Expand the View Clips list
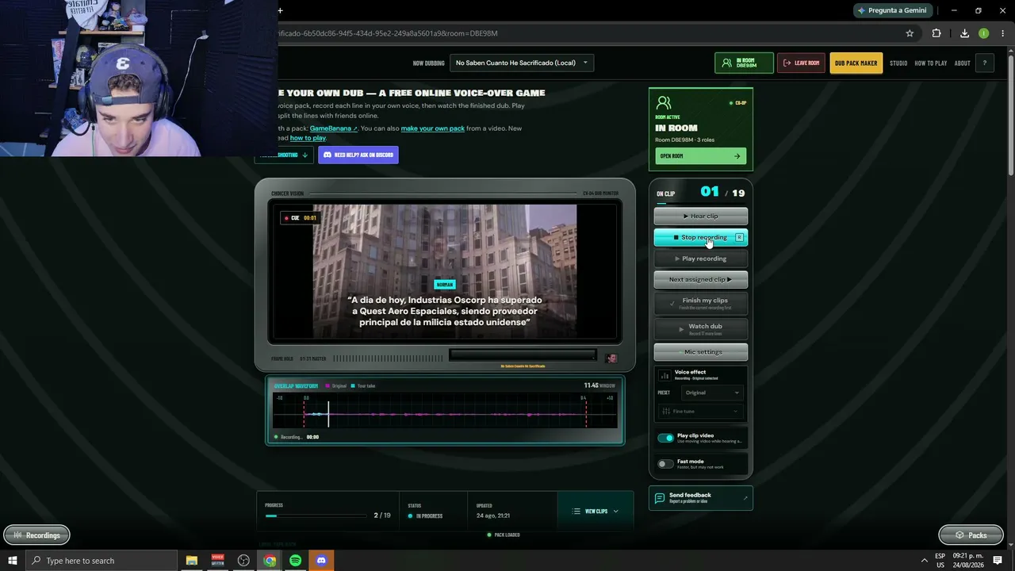 596,512
